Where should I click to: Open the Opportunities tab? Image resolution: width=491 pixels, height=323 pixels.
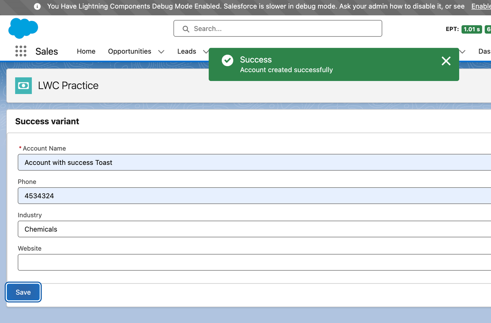point(130,51)
